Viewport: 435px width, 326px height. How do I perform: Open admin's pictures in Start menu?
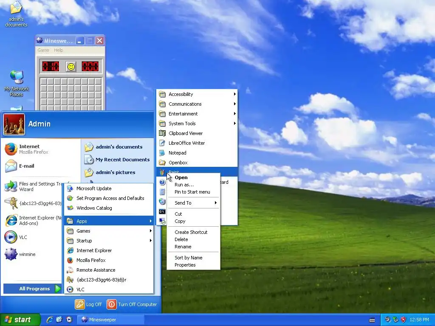click(x=117, y=172)
